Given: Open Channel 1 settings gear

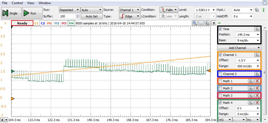Looking at the screenshot, I should [257, 55].
